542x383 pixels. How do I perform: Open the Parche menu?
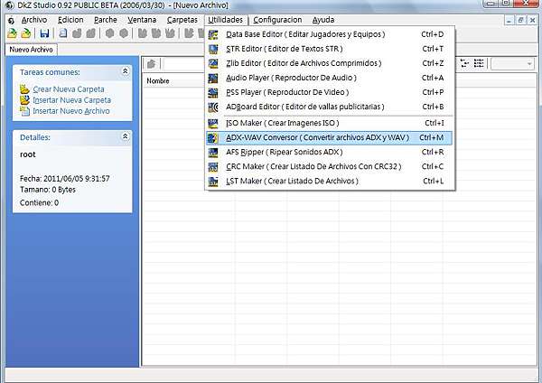pyautogui.click(x=106, y=20)
